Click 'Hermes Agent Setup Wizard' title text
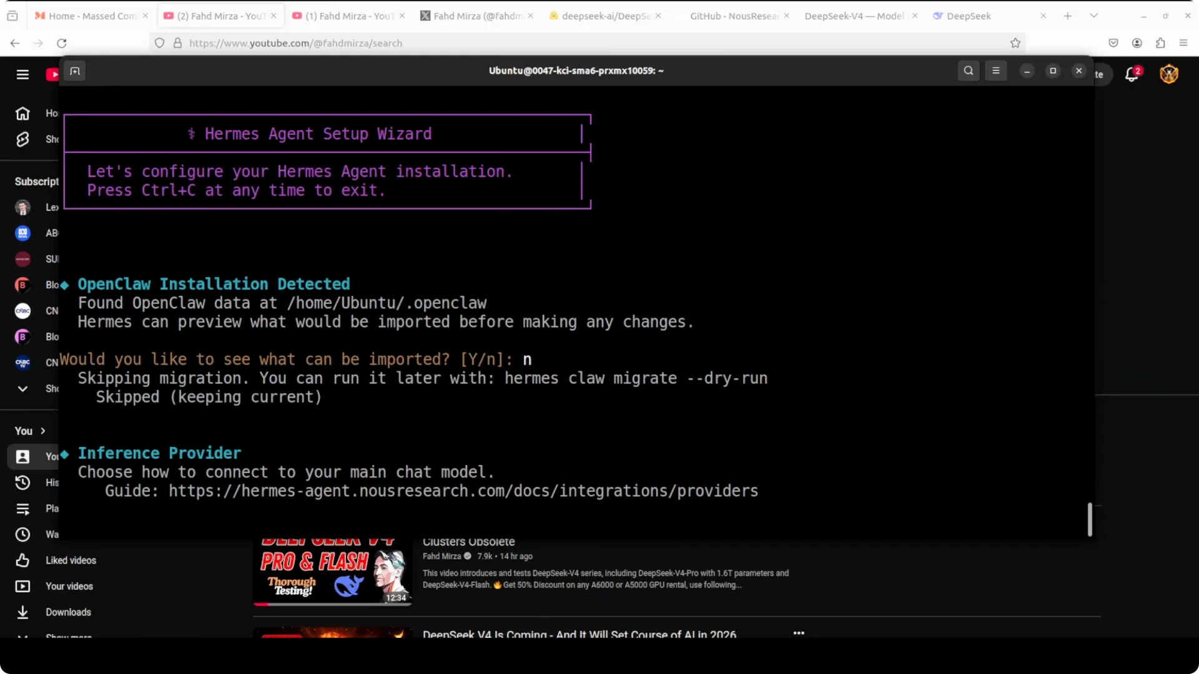This screenshot has height=674, width=1199. pos(318,134)
